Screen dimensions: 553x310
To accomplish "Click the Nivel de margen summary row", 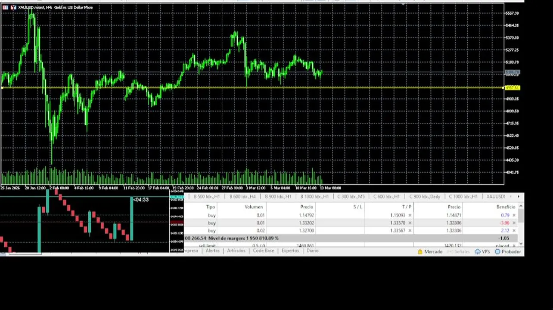I will [351, 238].
